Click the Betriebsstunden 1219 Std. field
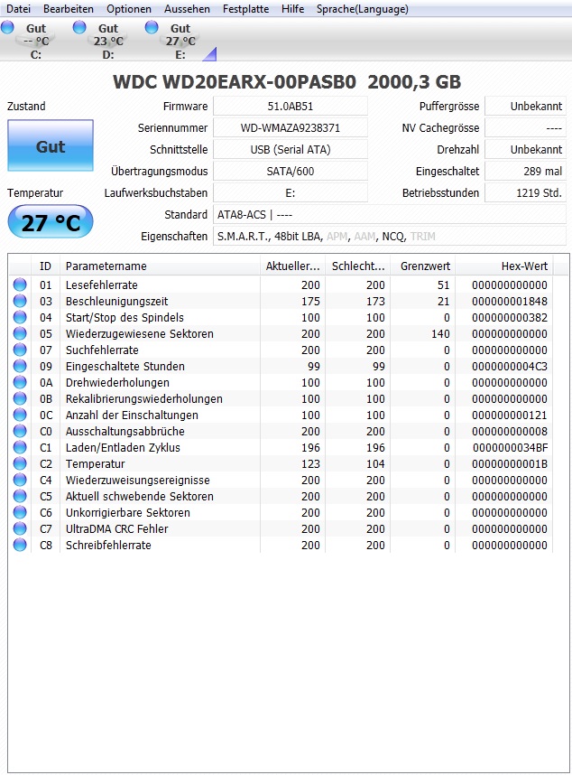Screen dimensions: 572x775 [x=526, y=193]
